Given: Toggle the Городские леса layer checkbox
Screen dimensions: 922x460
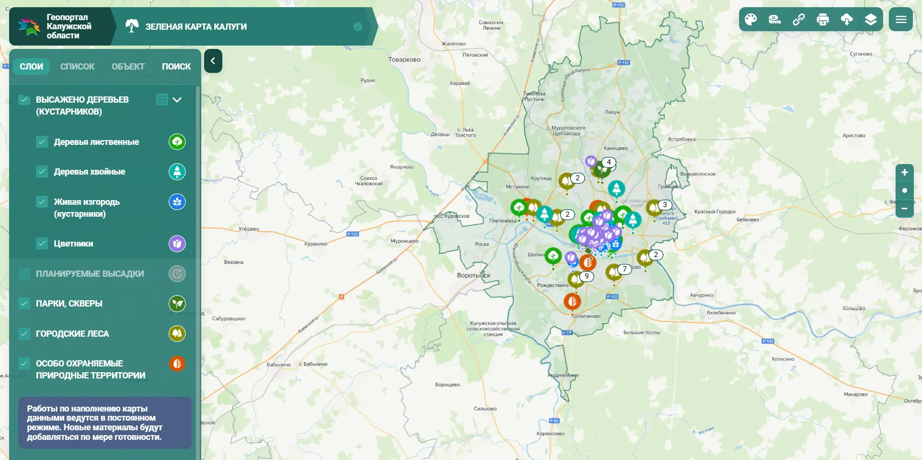Looking at the screenshot, I should point(24,333).
